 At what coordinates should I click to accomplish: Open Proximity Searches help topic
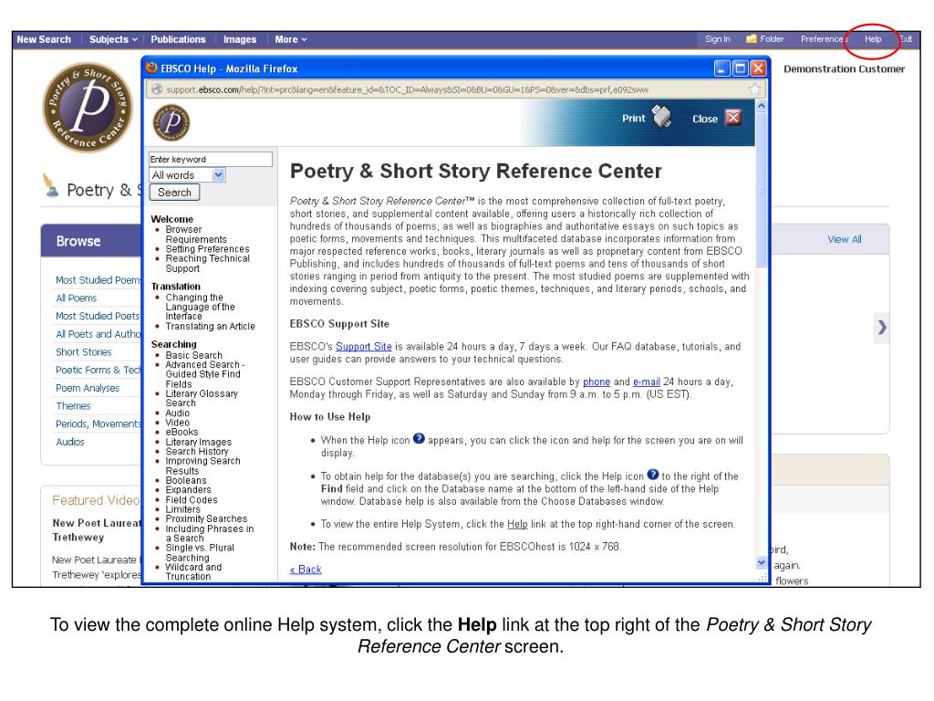(x=206, y=519)
